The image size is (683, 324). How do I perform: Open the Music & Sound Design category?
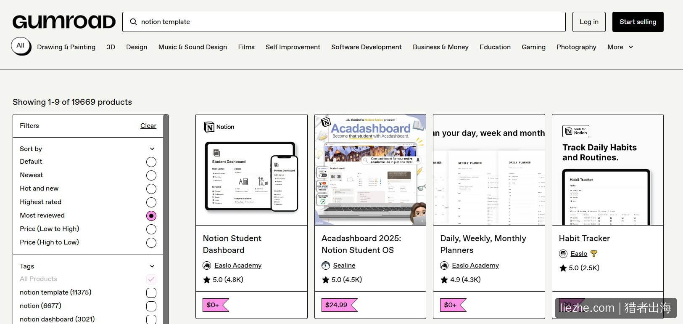pos(193,47)
